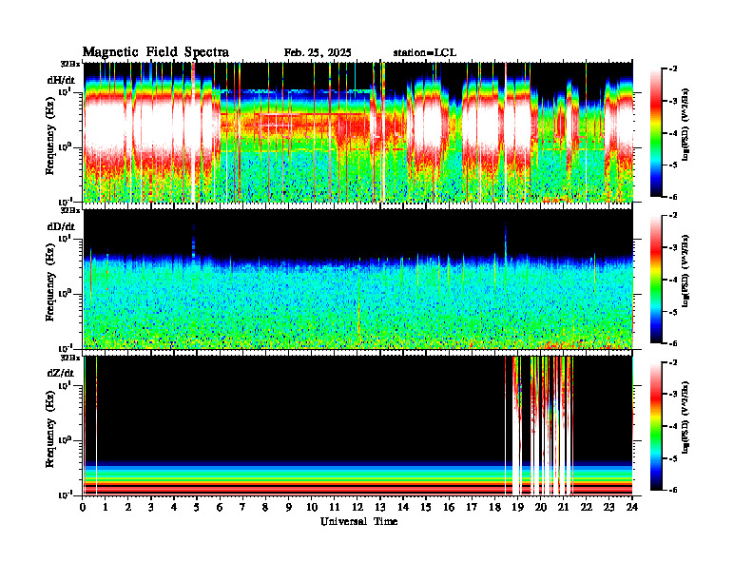Click hour tick label '1' on time axis

pyautogui.click(x=106, y=507)
